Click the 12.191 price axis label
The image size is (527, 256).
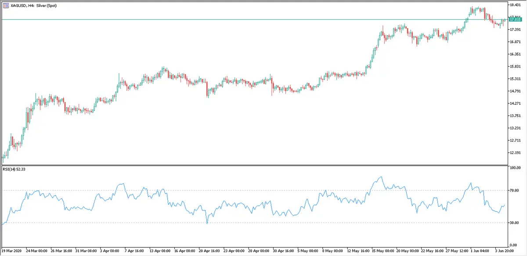click(515, 153)
